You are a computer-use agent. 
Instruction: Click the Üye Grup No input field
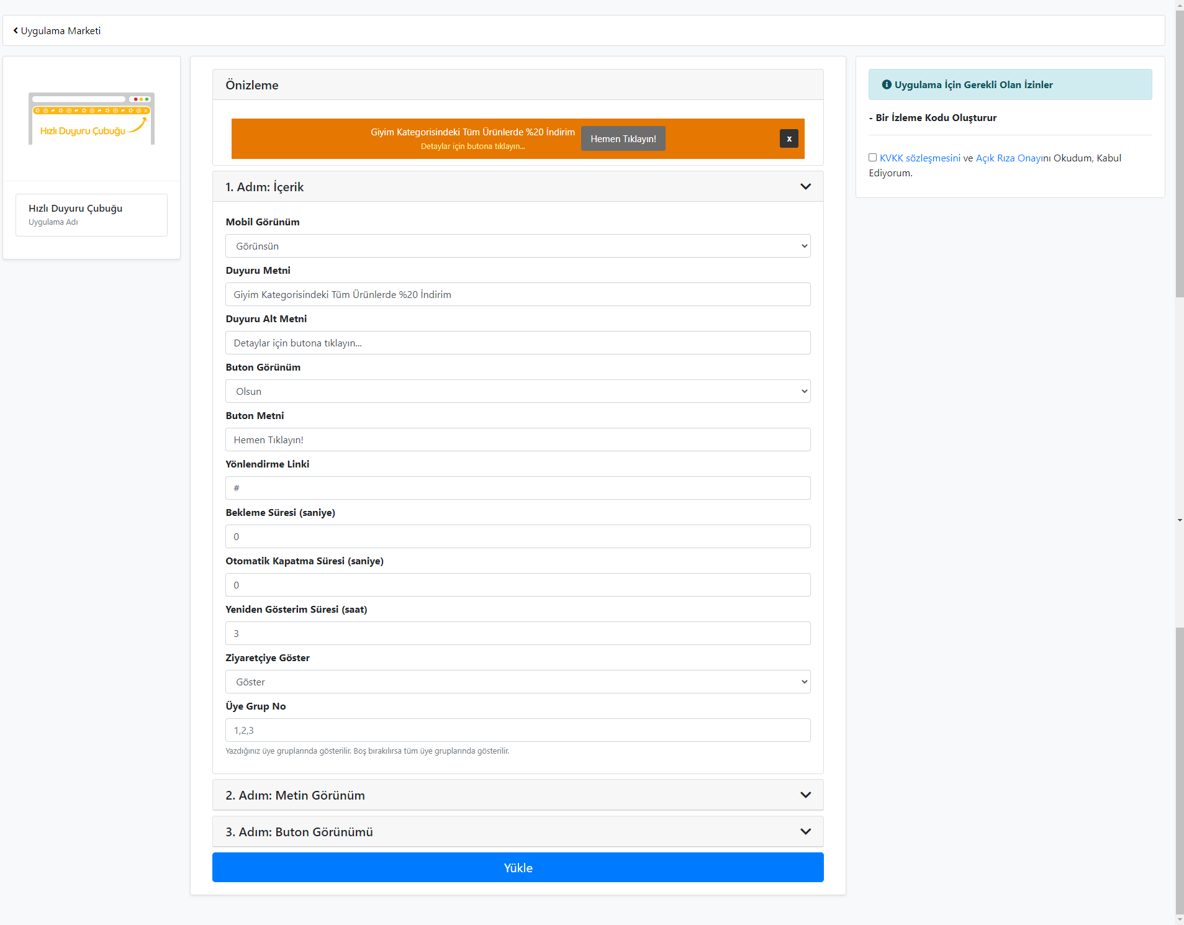click(x=518, y=731)
